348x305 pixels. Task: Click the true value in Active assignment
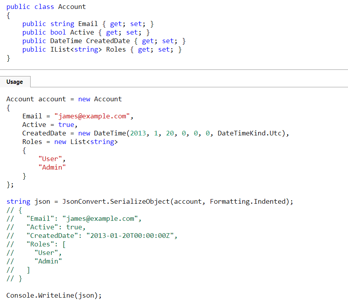pyautogui.click(x=66, y=125)
